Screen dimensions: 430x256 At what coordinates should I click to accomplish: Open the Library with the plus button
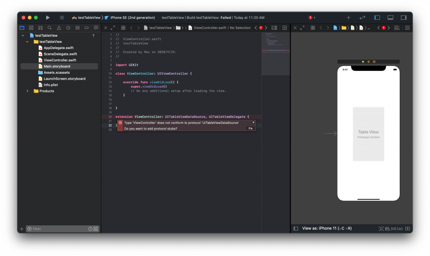pyautogui.click(x=349, y=18)
